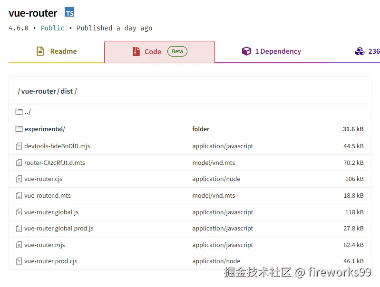Click the 70.2 kB size value
The width and height of the screenshot is (380, 287).
pos(353,163)
